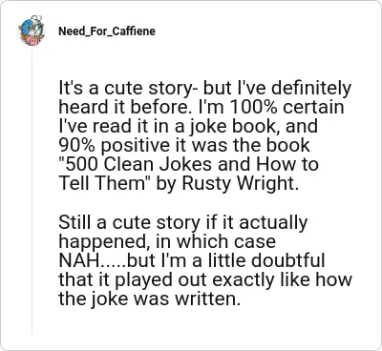Click the second paragraph starting "Still a cute story"
Viewport: 382px width, 351px height.
[x=205, y=260]
